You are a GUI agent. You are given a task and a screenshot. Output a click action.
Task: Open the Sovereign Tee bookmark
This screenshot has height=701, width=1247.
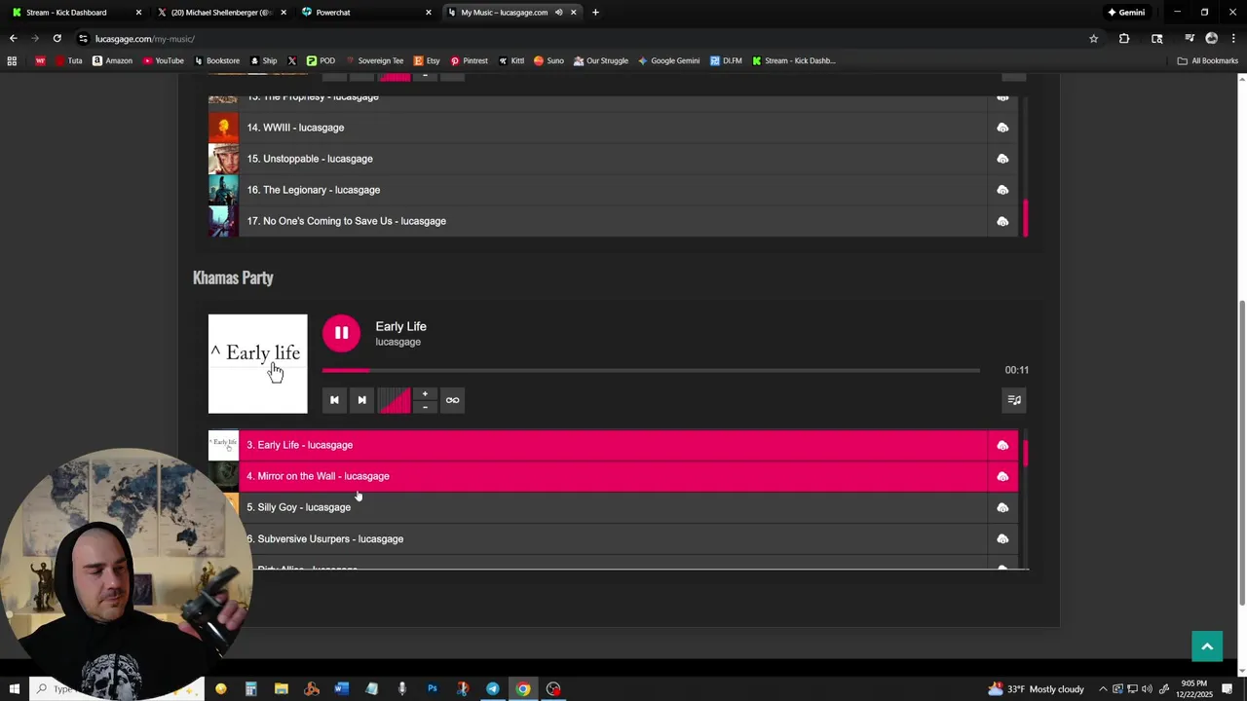tap(374, 60)
